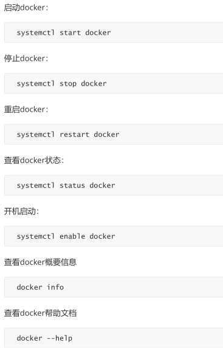This screenshot has height=348, width=223.
Task: Click the heading '查看docker概要信息'
Action: tap(40, 262)
